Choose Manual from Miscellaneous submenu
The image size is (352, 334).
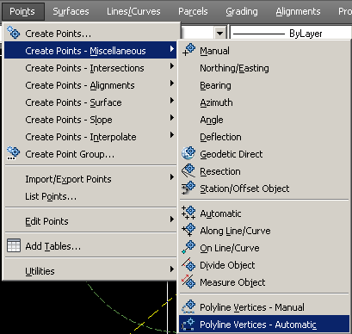click(x=264, y=51)
